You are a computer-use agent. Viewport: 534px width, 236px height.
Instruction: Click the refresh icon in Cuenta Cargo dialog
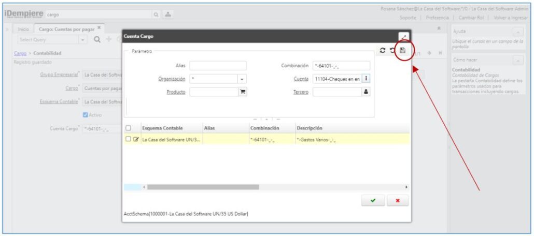383,50
